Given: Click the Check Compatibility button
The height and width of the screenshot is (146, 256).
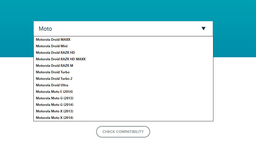Looking at the screenshot, I should [x=123, y=132].
